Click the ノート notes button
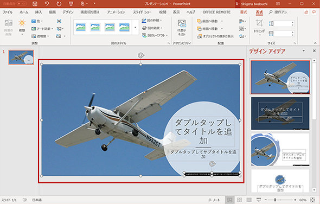 (x=214, y=200)
